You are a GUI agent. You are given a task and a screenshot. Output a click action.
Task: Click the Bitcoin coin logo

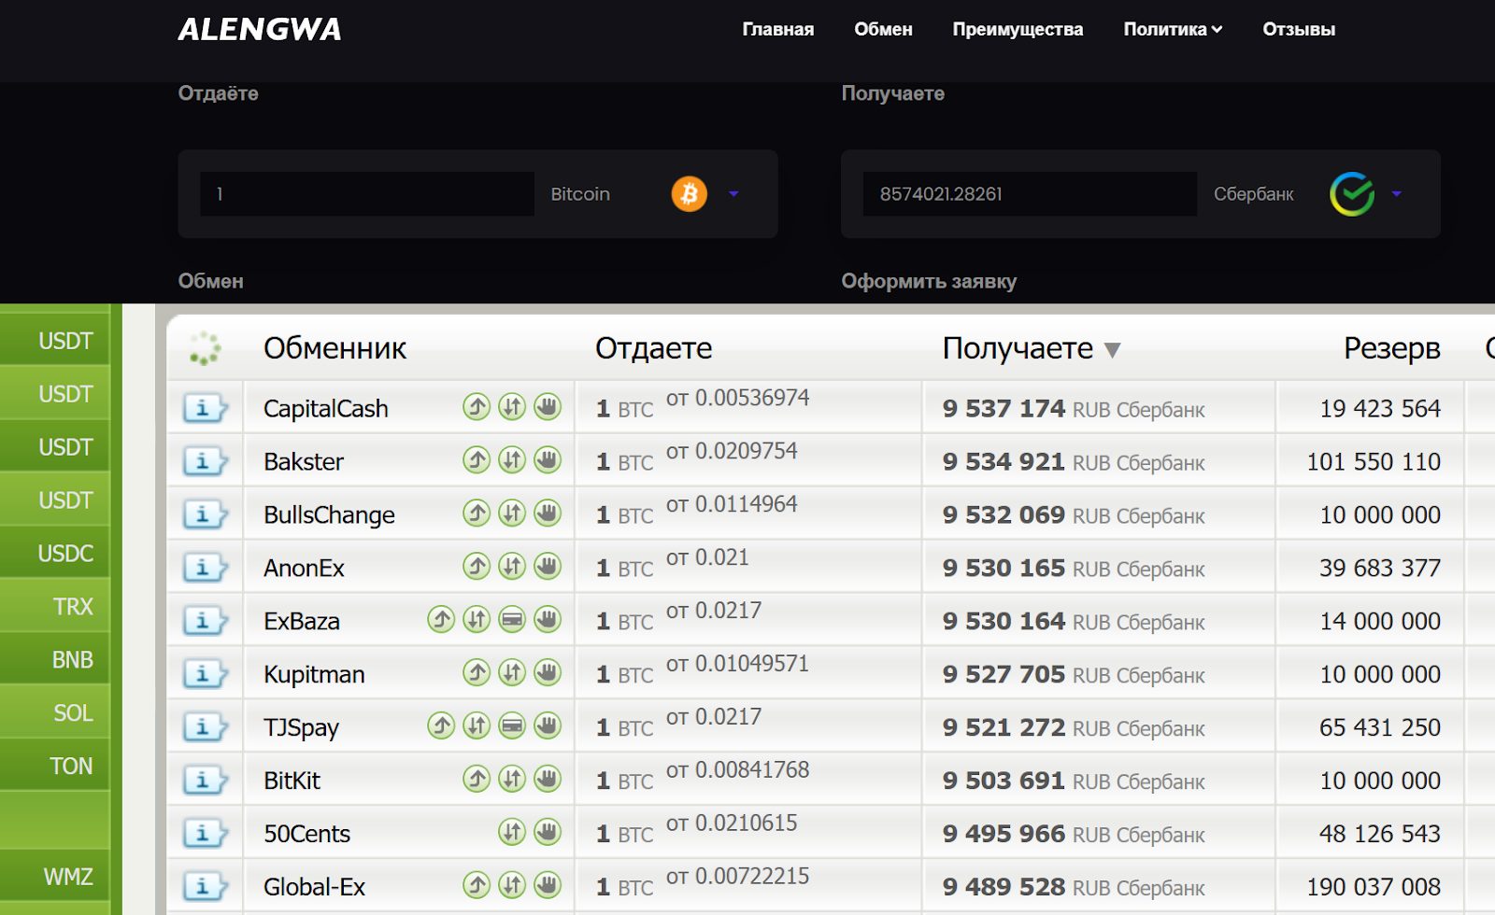coord(690,194)
